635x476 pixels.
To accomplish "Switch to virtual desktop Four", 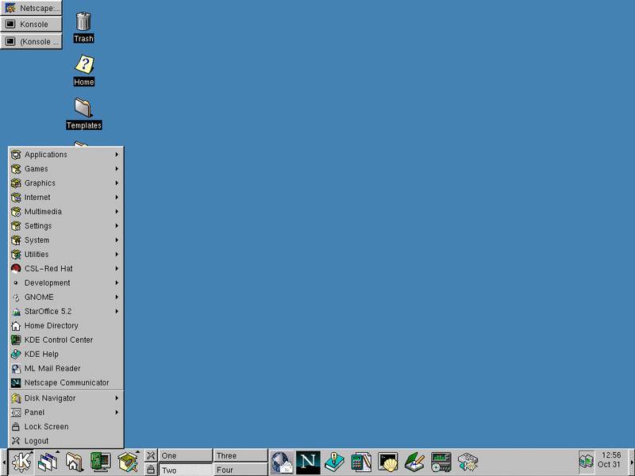I will click(x=241, y=470).
